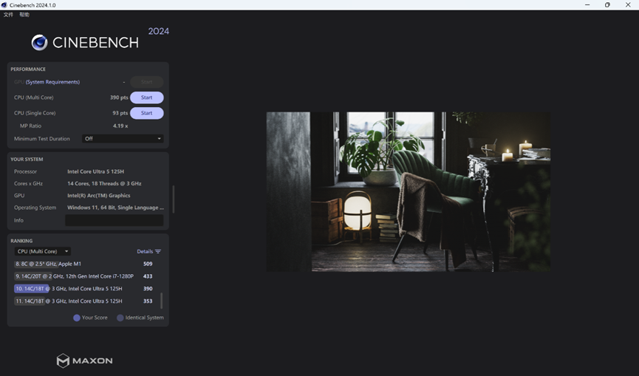Image resolution: width=639 pixels, height=376 pixels.
Task: Click the app icon in title bar
Action: (x=4, y=5)
